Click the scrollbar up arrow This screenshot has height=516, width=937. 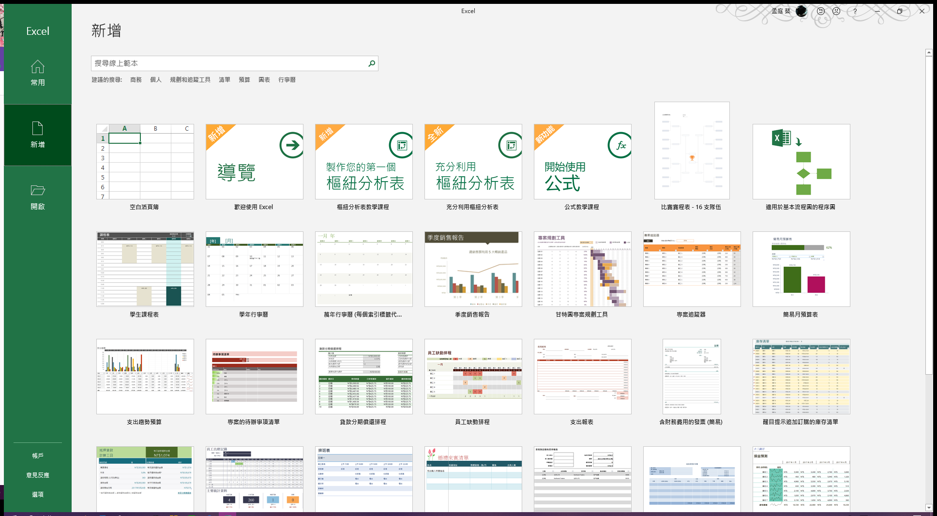pos(929,52)
